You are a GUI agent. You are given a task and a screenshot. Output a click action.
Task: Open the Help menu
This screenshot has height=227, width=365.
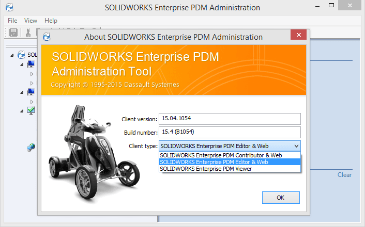[x=51, y=21]
